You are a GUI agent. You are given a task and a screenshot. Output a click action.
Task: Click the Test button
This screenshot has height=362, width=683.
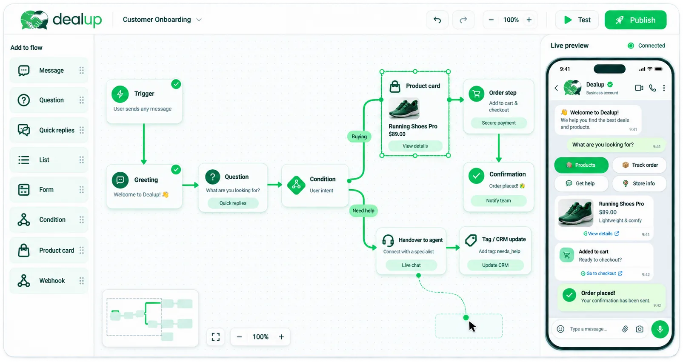click(577, 20)
